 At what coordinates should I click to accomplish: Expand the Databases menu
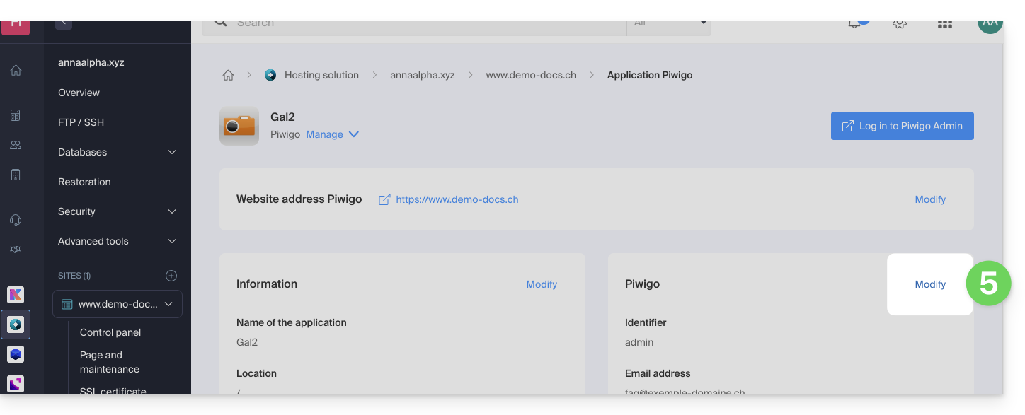tap(117, 152)
